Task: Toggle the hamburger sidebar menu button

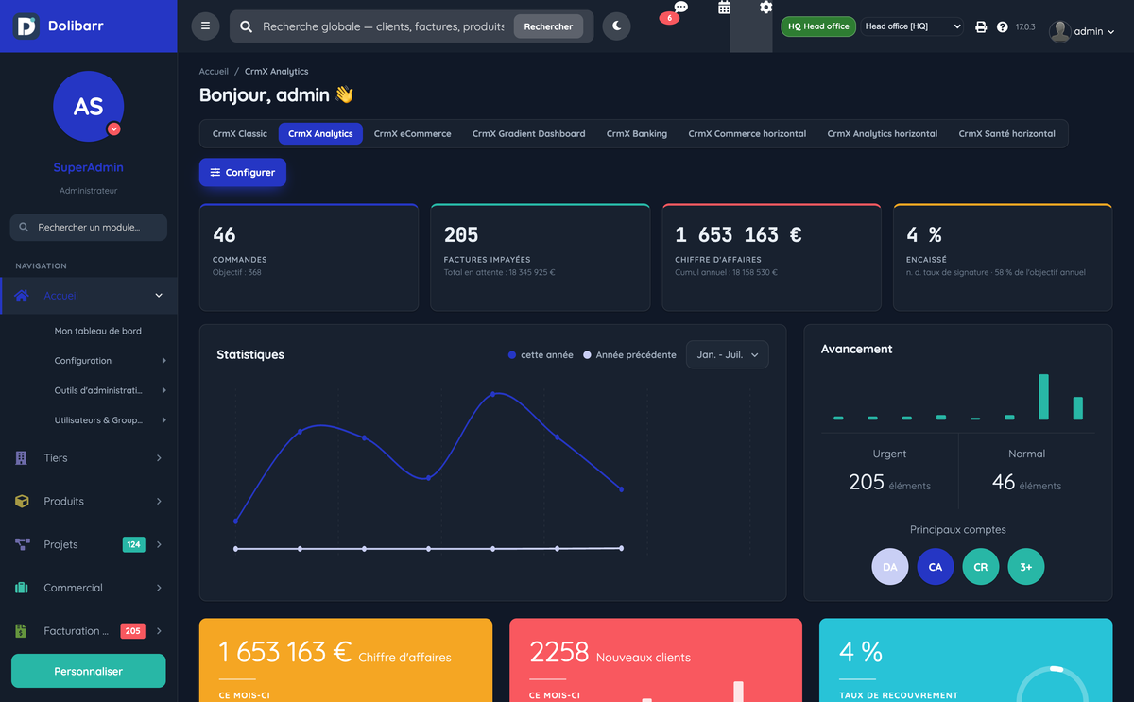Action: [x=205, y=26]
